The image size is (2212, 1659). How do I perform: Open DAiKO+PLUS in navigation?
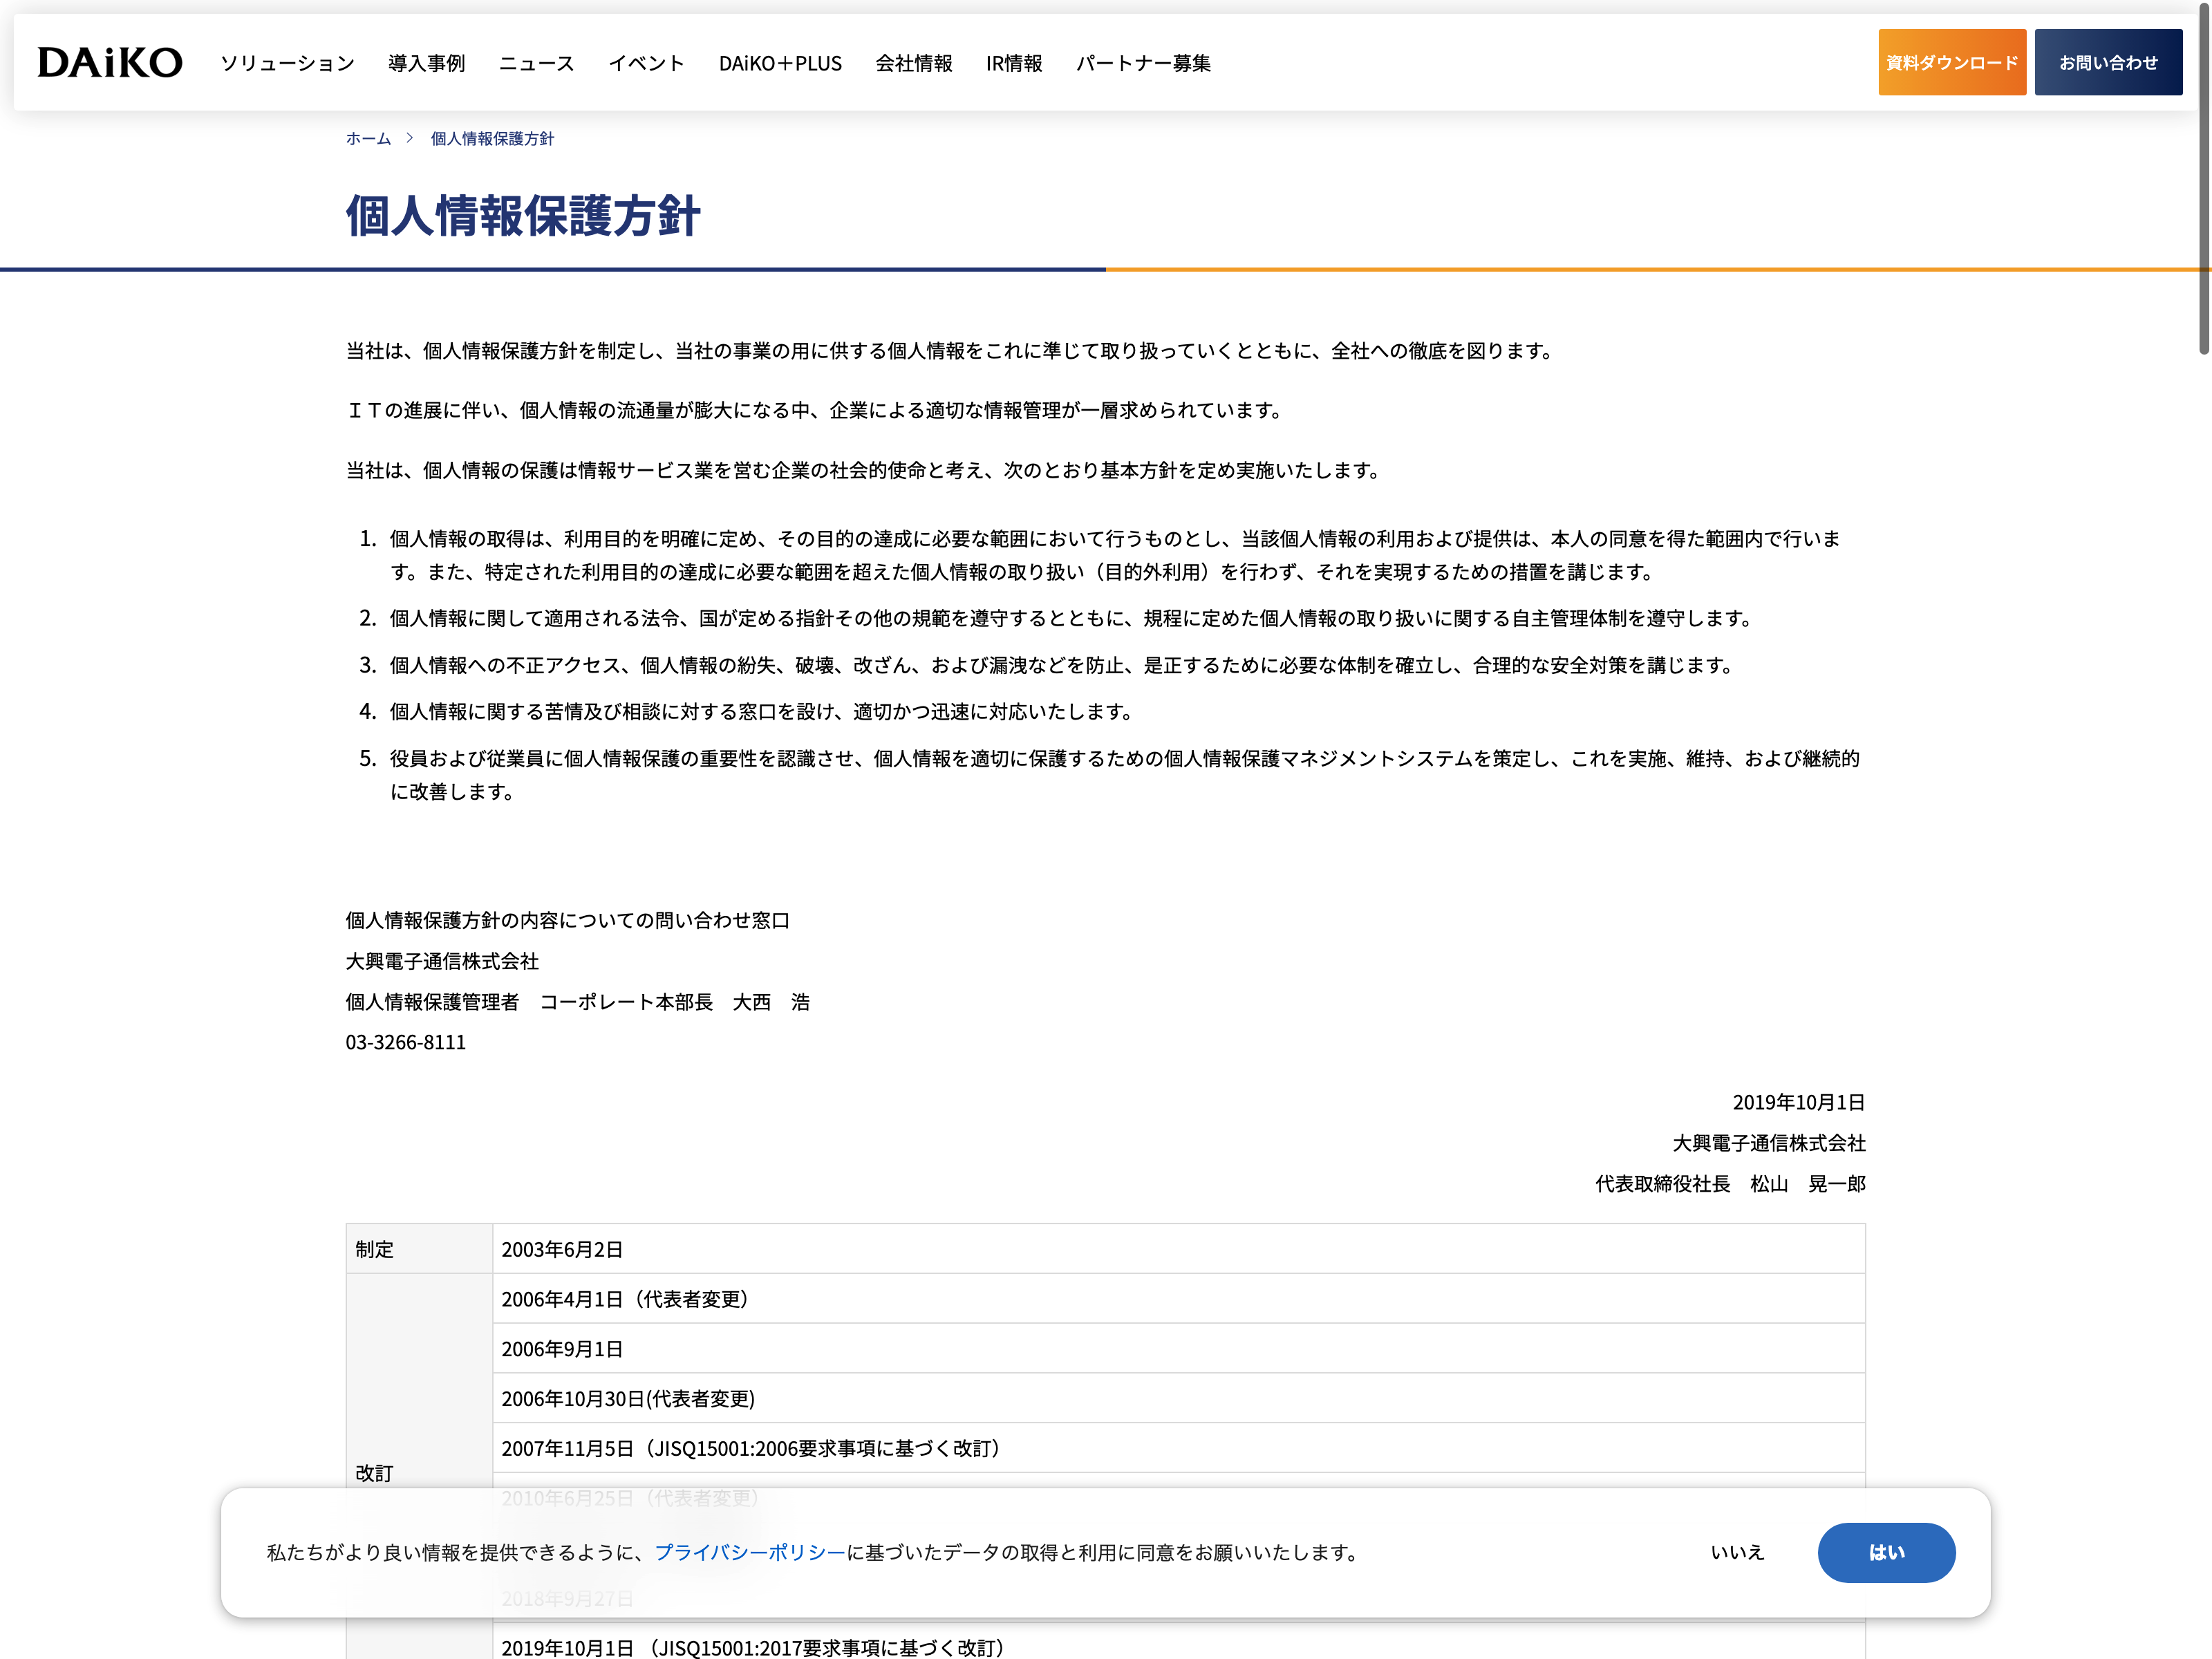[780, 63]
